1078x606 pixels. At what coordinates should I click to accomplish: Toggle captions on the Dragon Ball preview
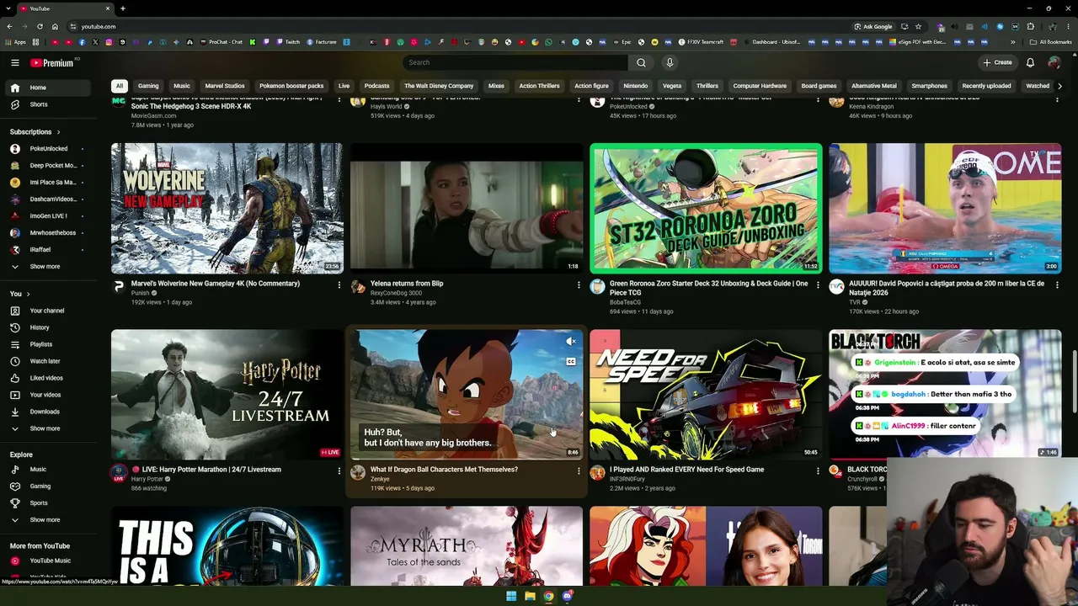pos(571,362)
